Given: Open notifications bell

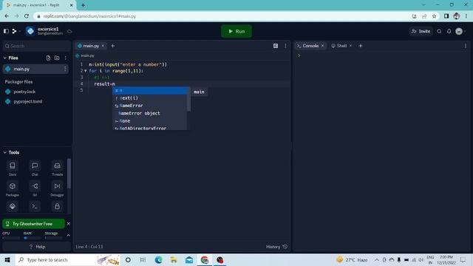Looking at the screenshot, I should tap(449, 31).
